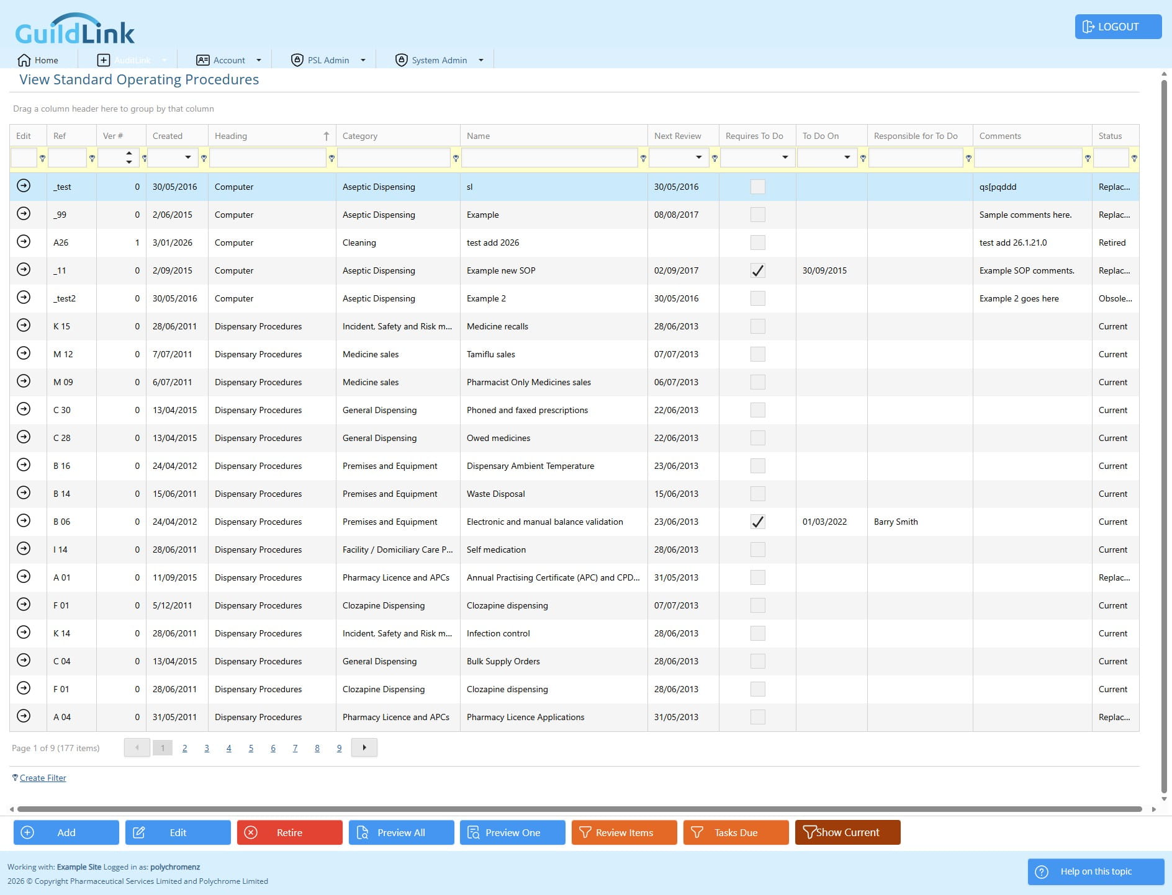
Task: Click the edit arrow icon for row A26
Action: 24,242
